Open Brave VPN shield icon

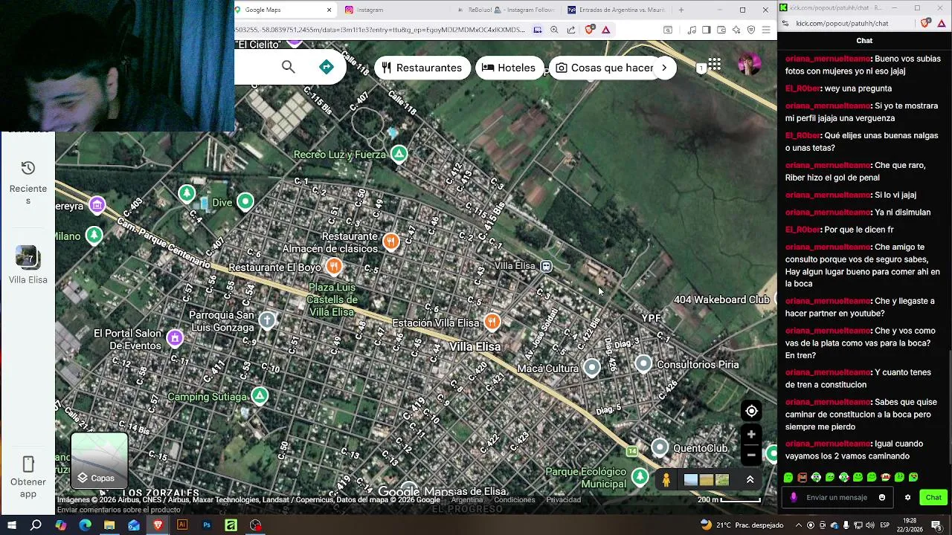pos(751,30)
